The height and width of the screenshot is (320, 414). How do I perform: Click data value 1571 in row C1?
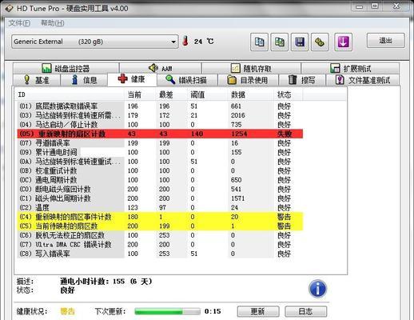(237, 198)
